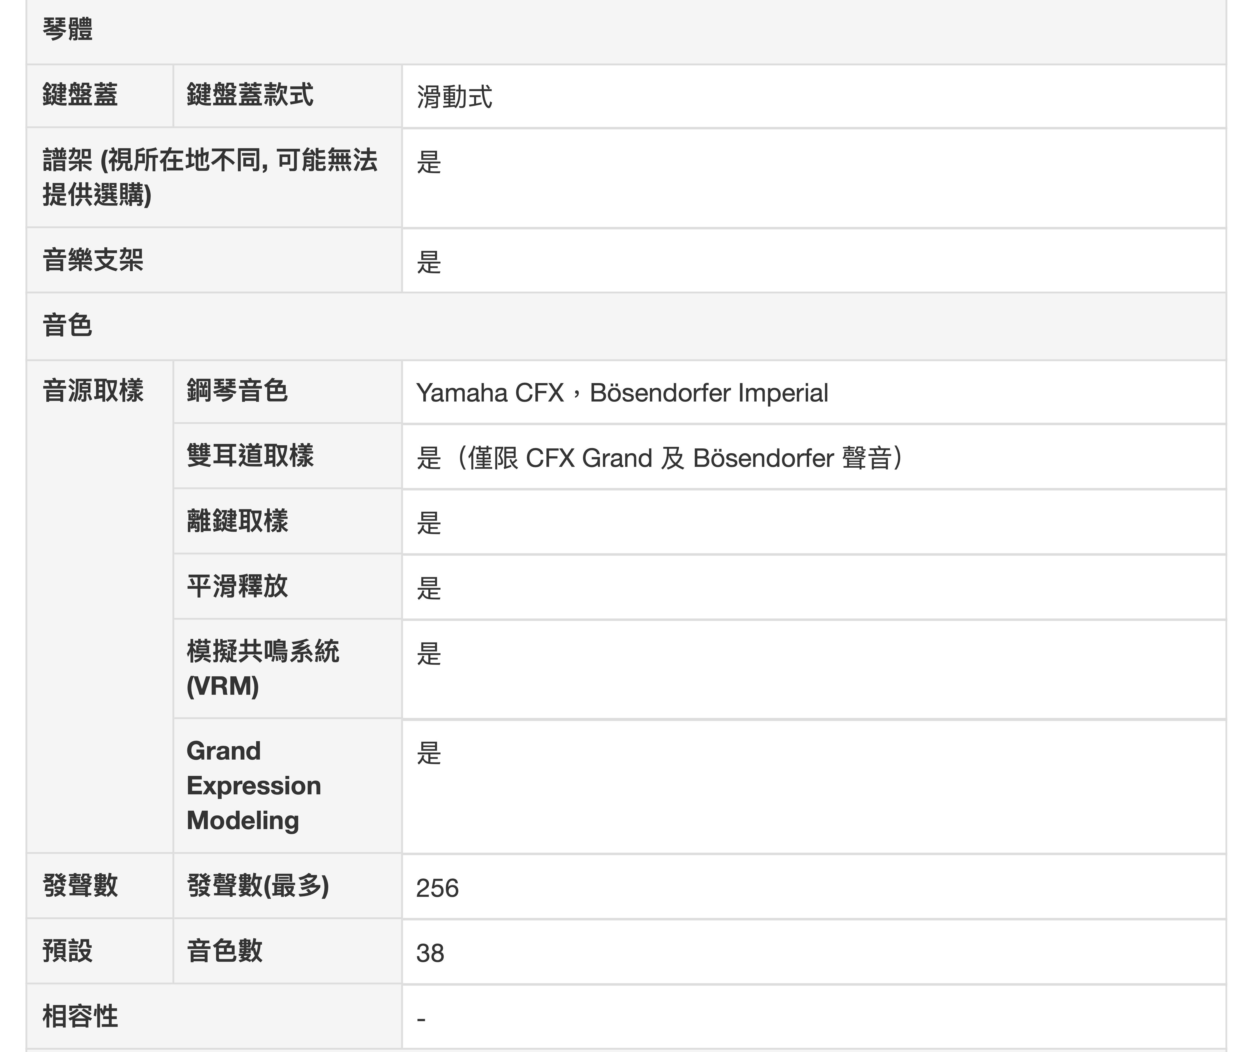Click the 音色 section header

67,326
